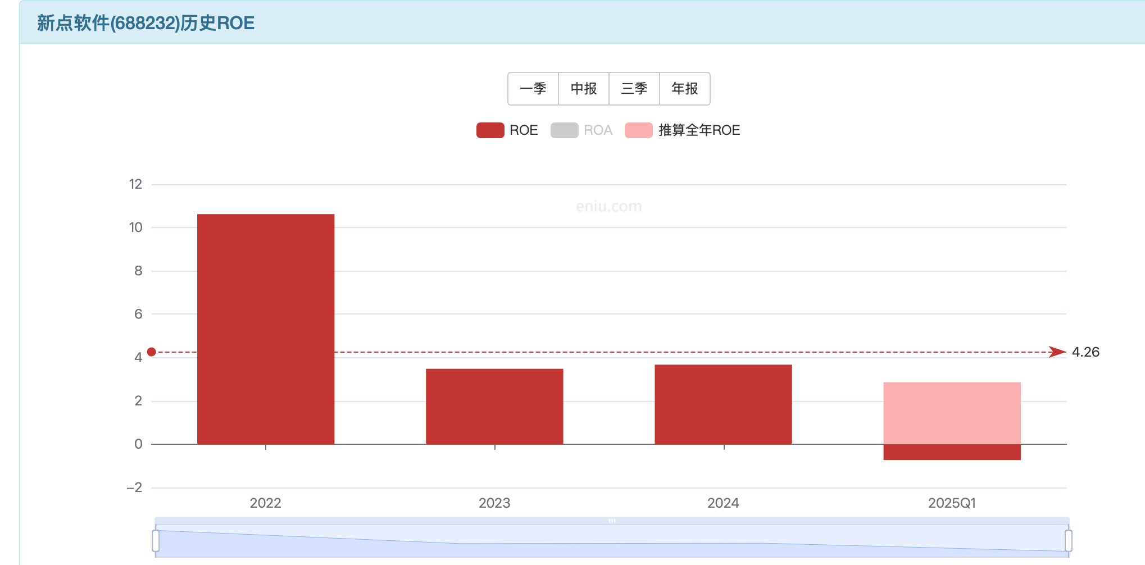Toggle the ROE legend series
Viewport: 1145px width, 565px height.
click(x=507, y=130)
